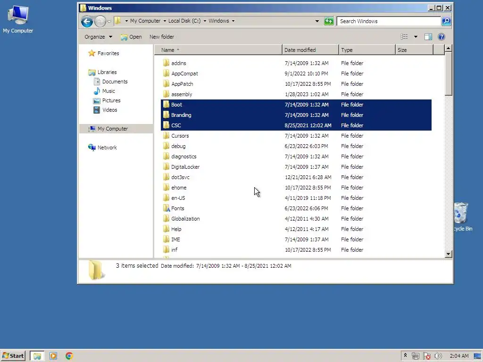Viewport: 483px width, 362px height.
Task: Expand the view options dropdown arrow
Action: pos(416,37)
